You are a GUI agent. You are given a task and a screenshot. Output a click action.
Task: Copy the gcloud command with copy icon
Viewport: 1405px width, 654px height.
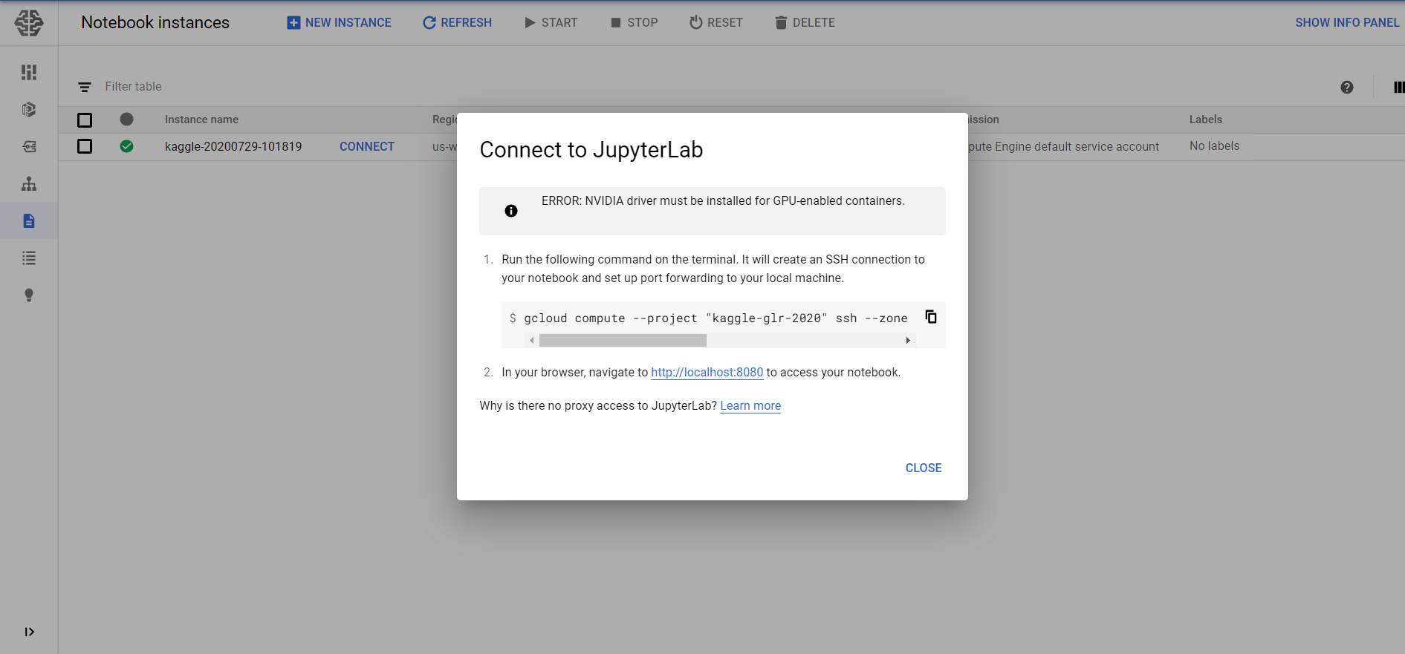click(931, 317)
